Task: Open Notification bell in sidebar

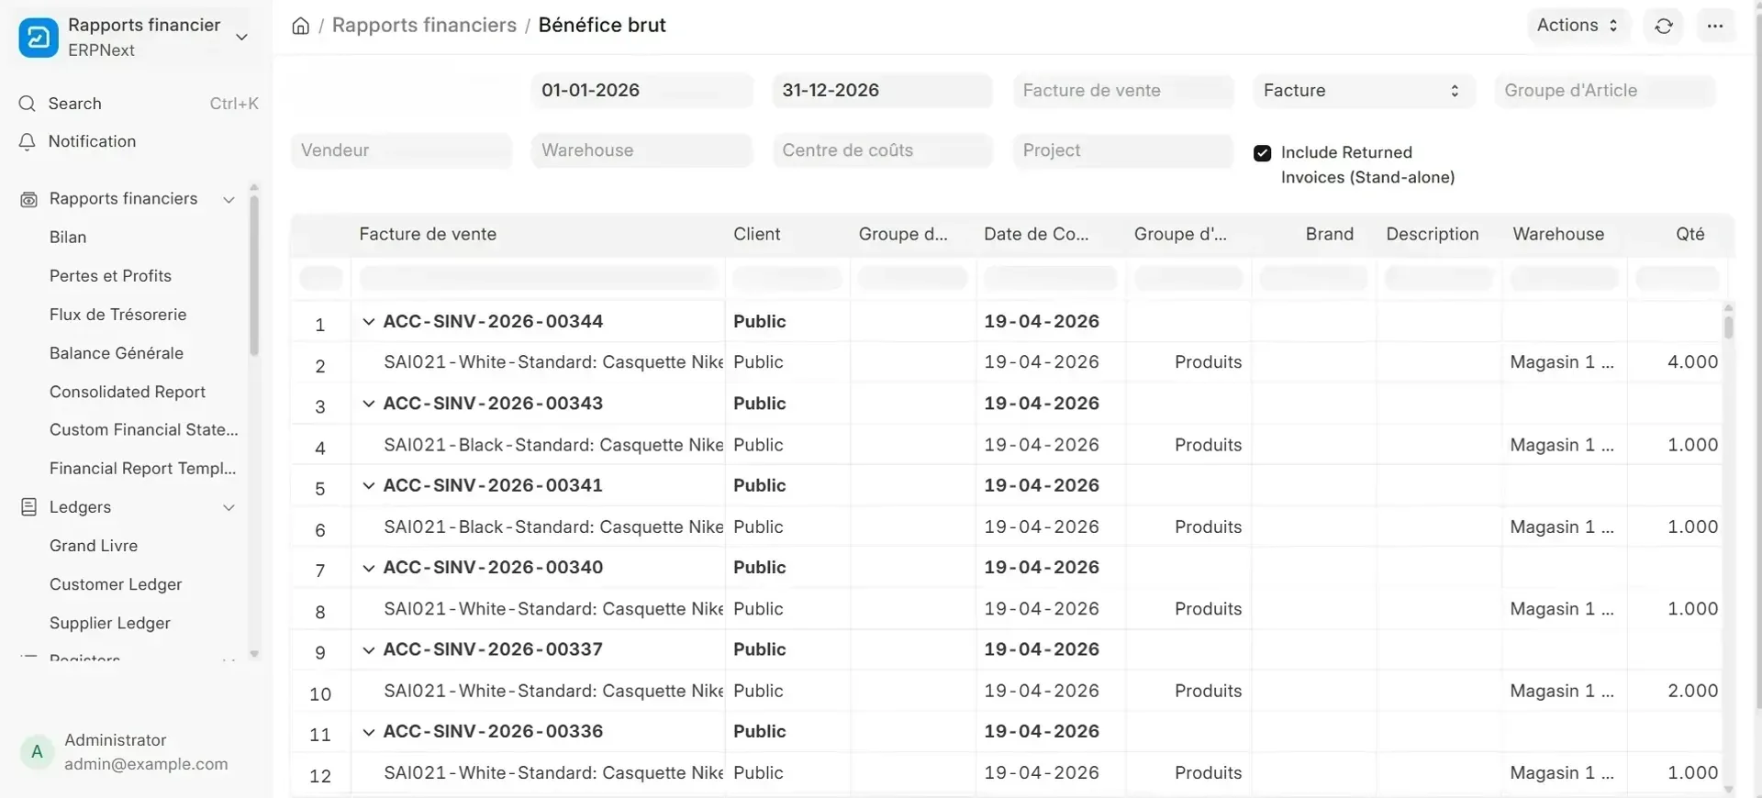Action: tap(28, 141)
